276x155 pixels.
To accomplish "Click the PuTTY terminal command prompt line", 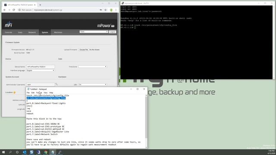I will pos(128,28).
